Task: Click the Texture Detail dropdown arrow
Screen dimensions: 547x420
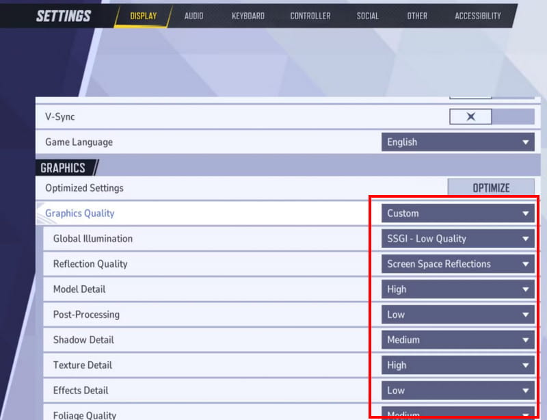Action: [x=525, y=365]
